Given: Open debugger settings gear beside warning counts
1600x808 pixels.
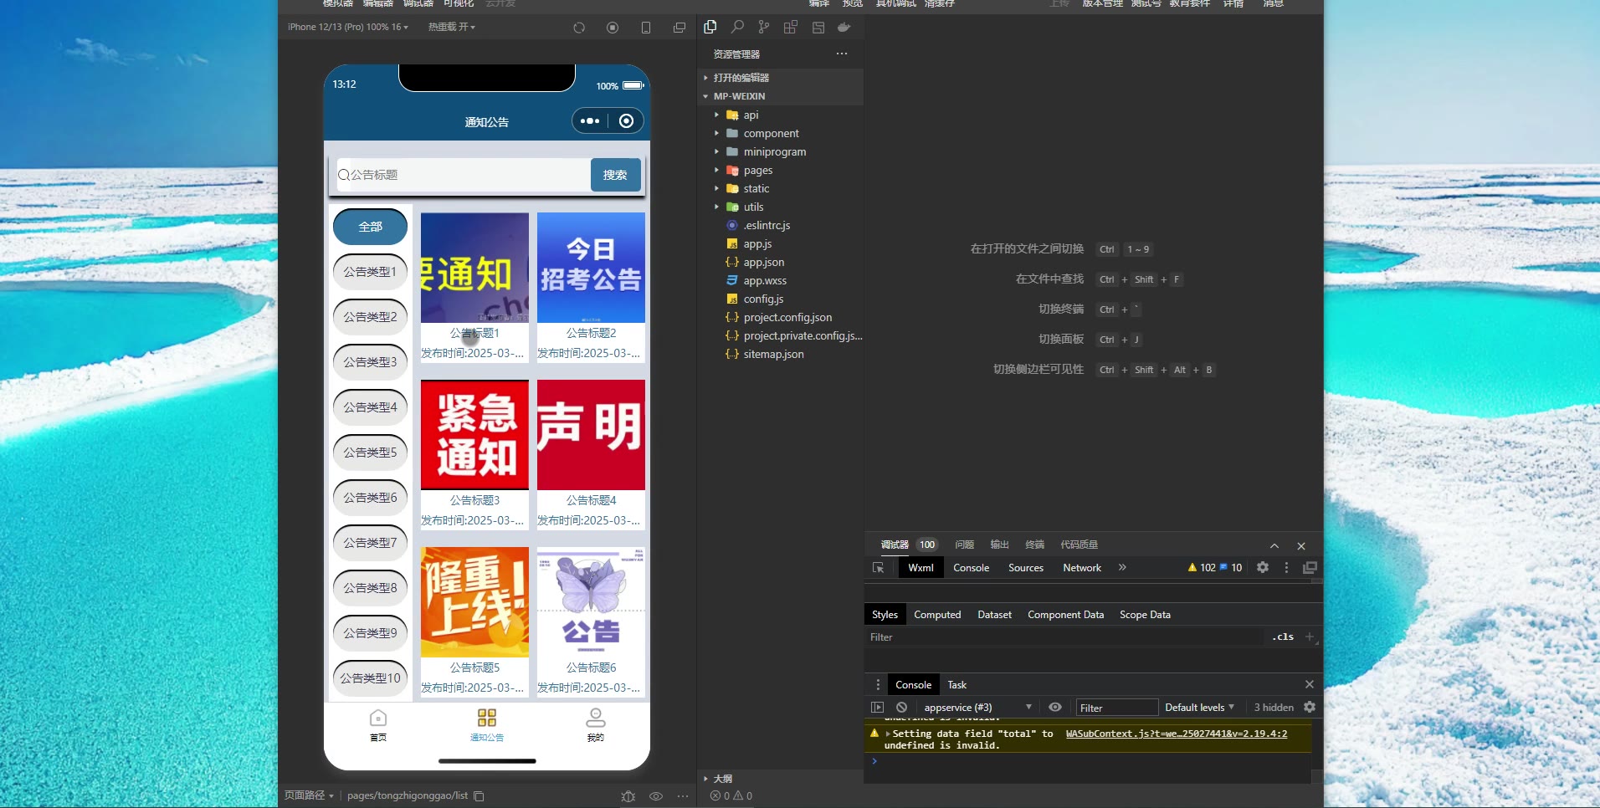Looking at the screenshot, I should 1263,568.
